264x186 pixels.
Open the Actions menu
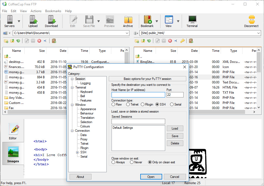tap(36, 11)
